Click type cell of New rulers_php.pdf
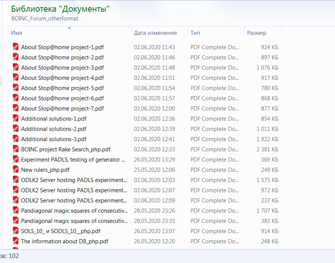Screen dimensions: 335x263 click(x=215, y=170)
